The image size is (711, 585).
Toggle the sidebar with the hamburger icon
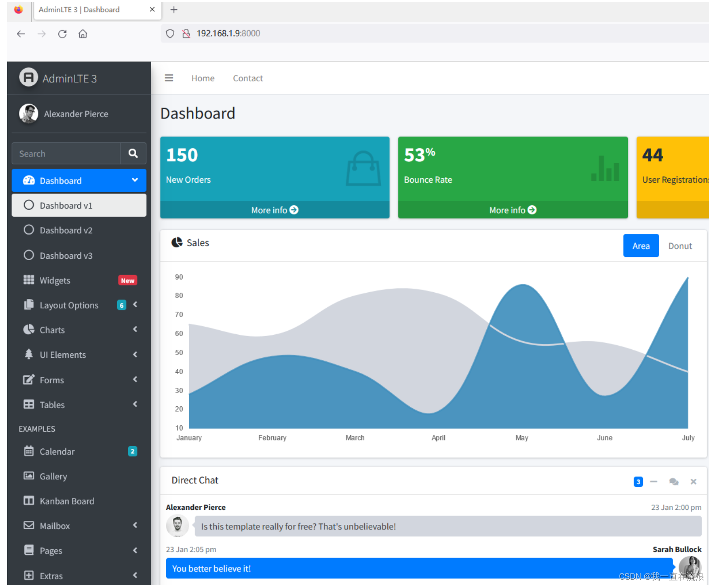tap(168, 78)
